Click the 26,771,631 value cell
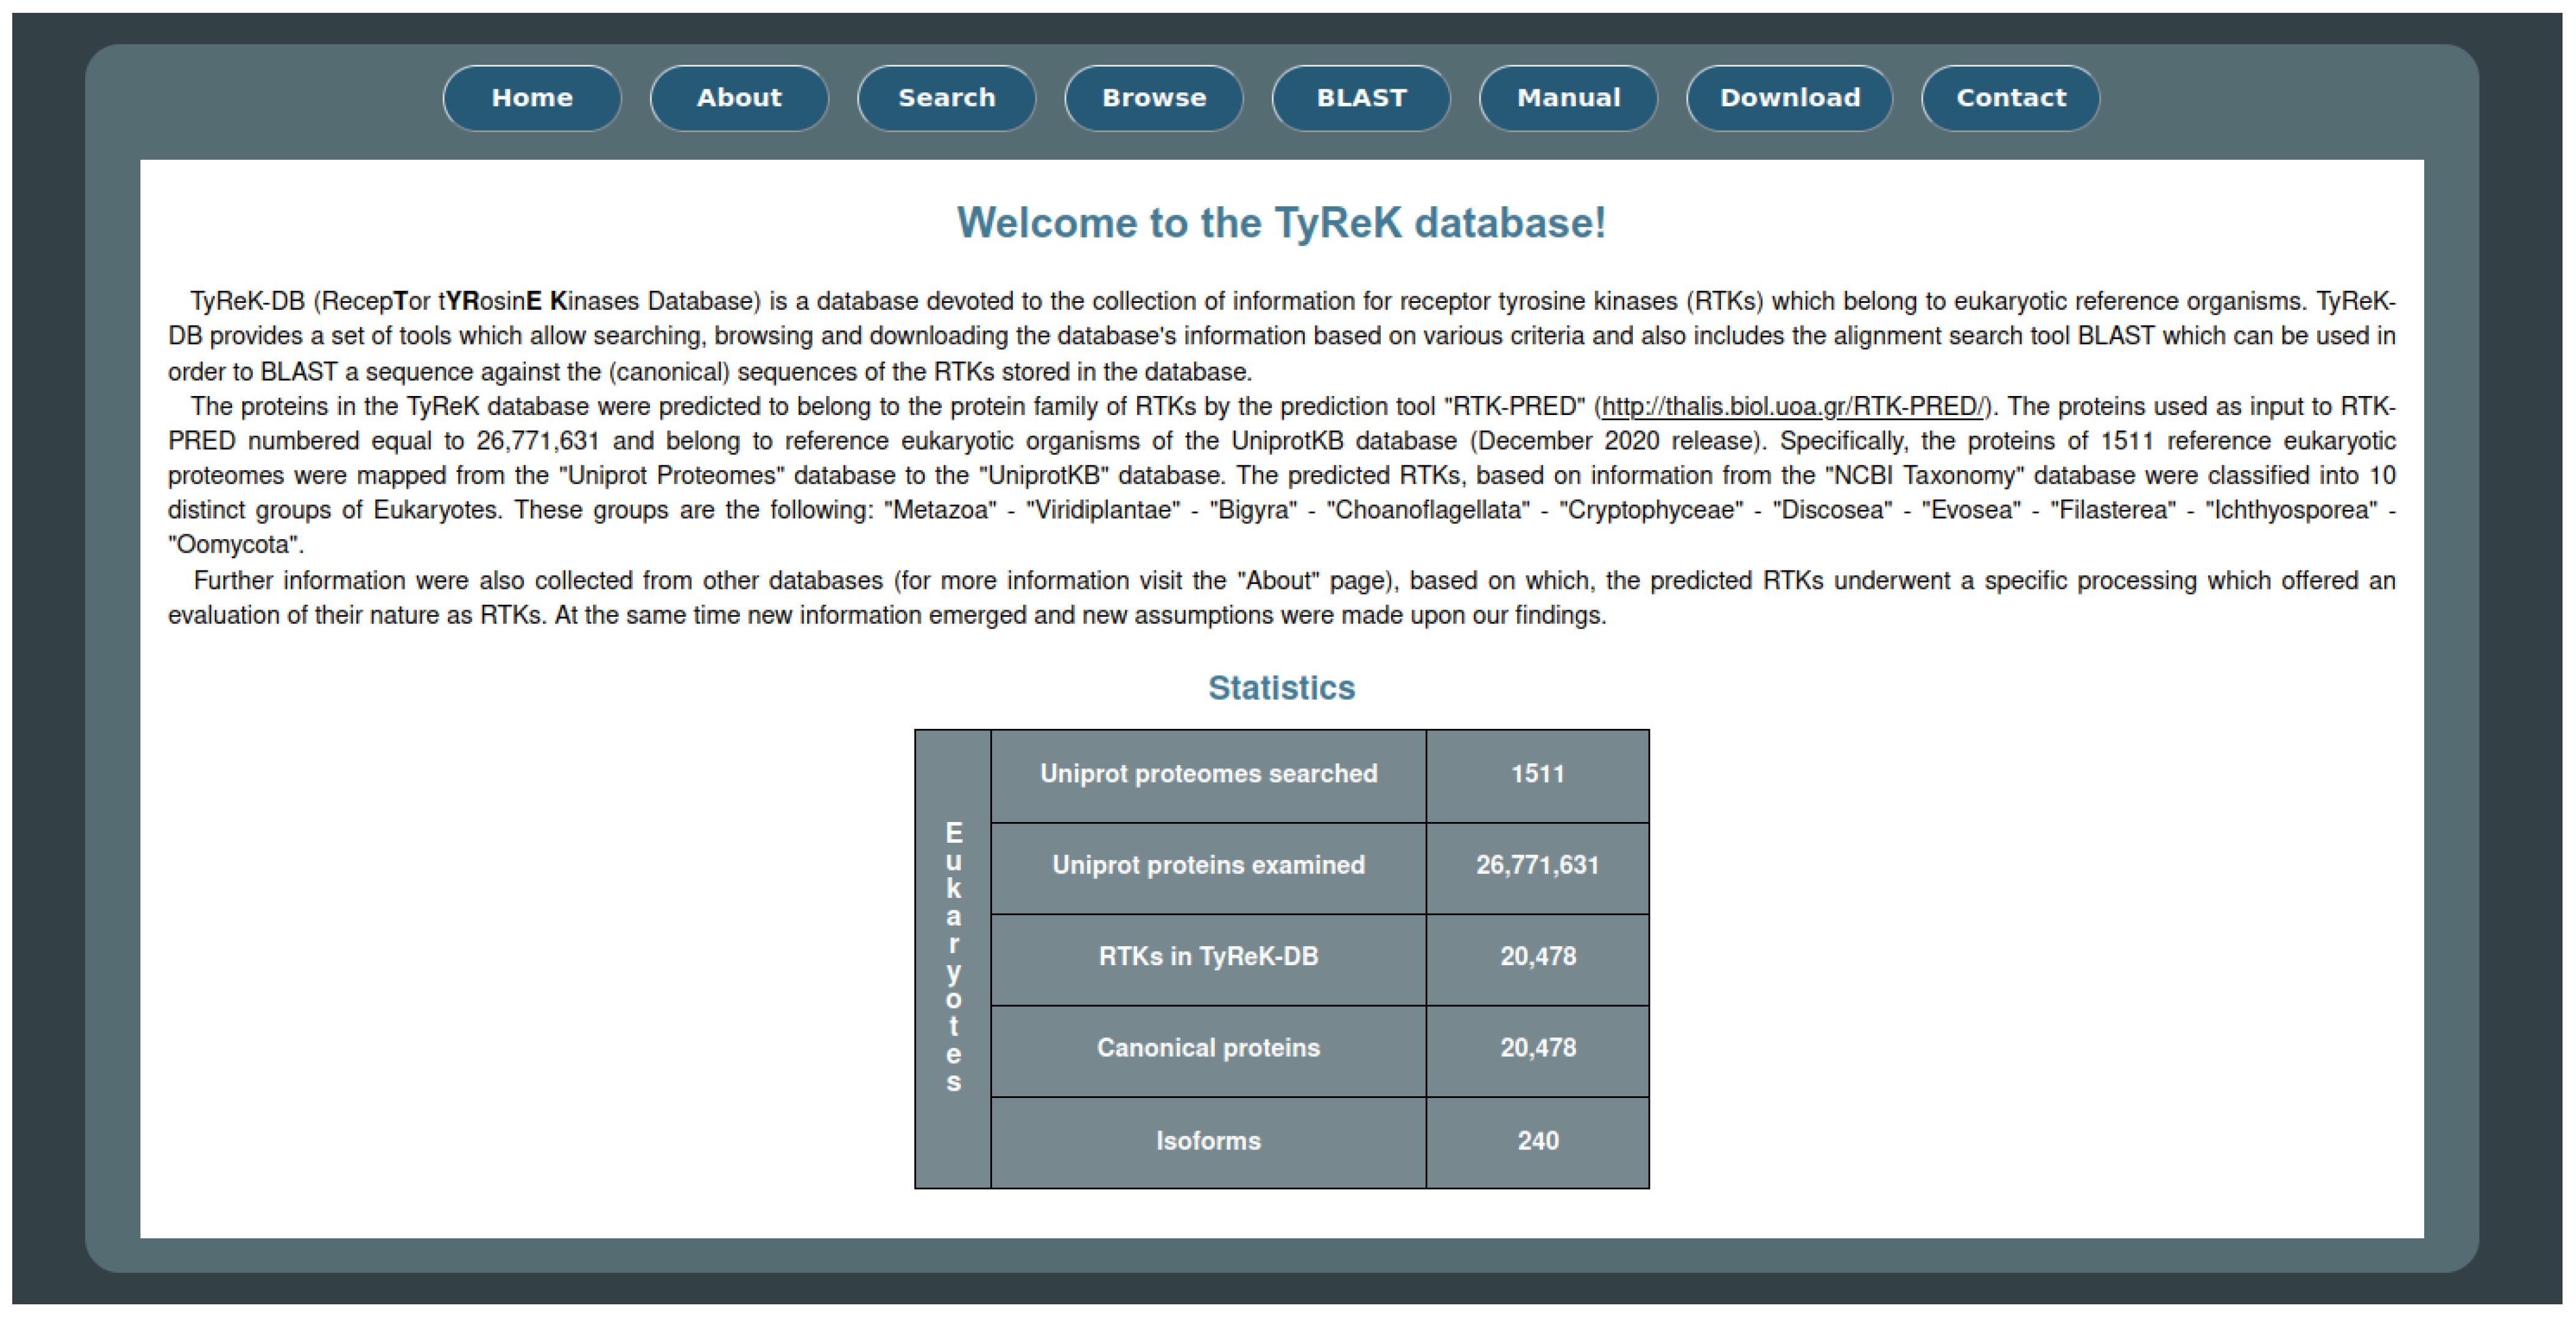 point(1537,866)
